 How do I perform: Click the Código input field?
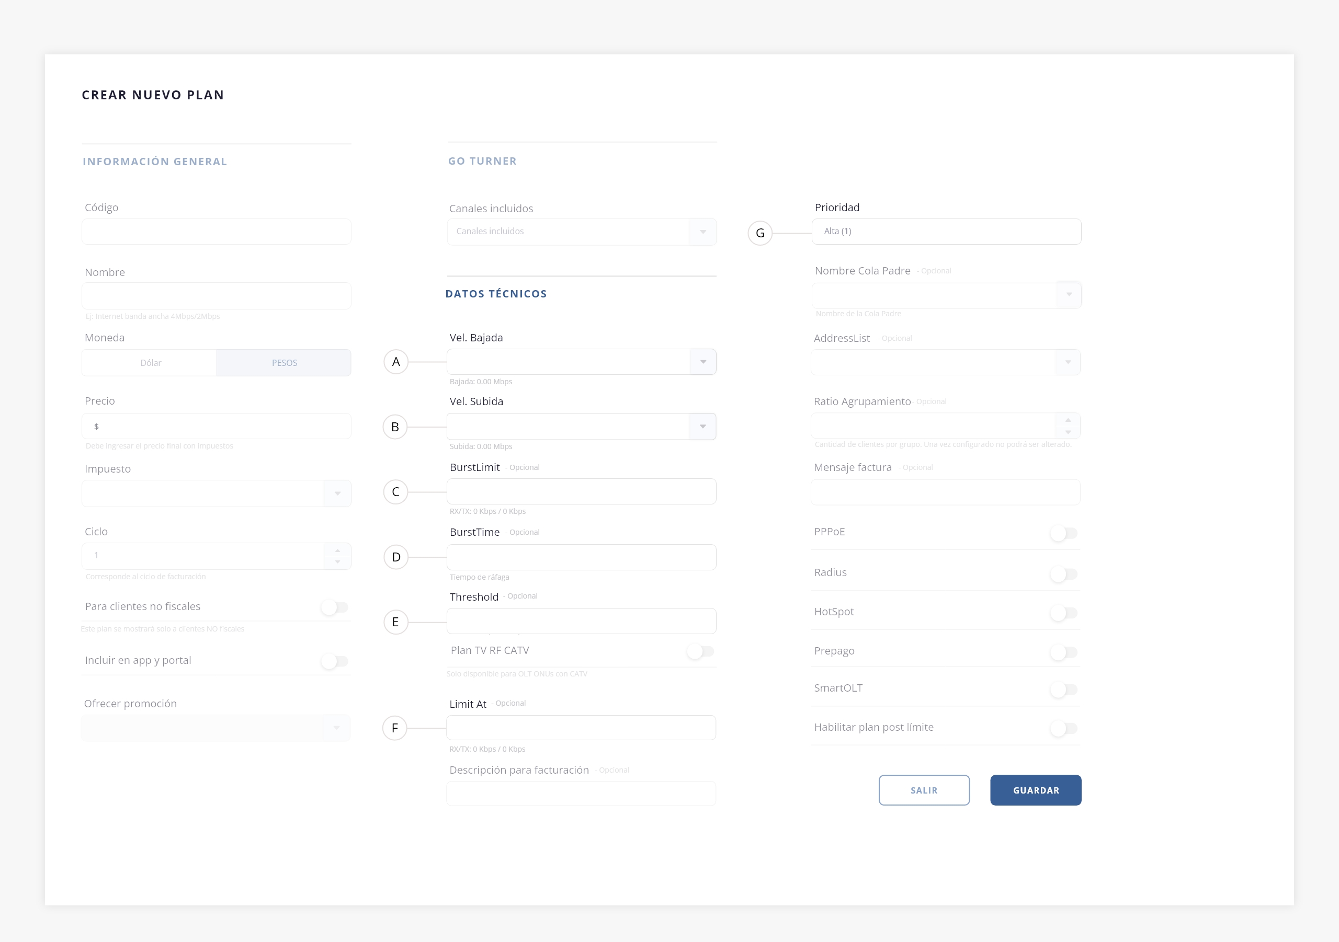pos(217,232)
